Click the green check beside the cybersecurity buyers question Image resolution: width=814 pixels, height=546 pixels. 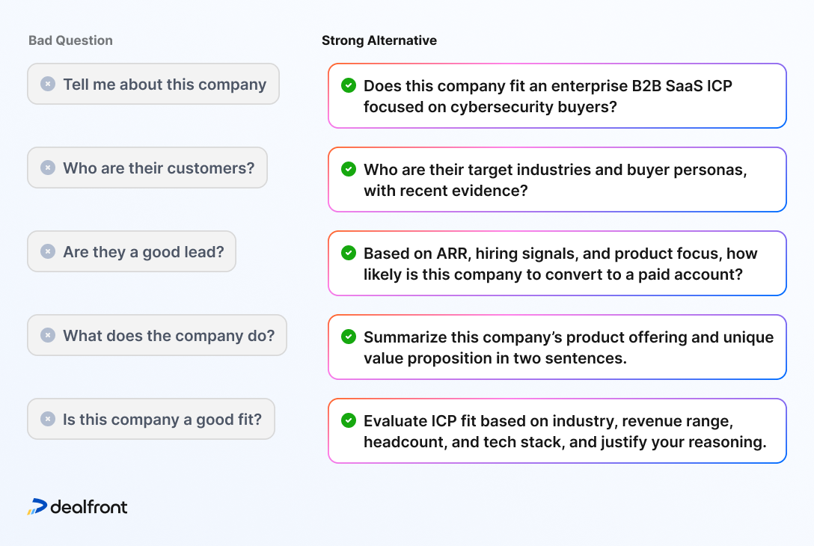(349, 85)
